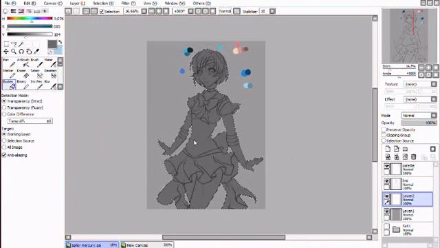Delete the selected layer with trash icon
Image resolution: width=440 pixels, height=248 pixels.
[x=413, y=156]
